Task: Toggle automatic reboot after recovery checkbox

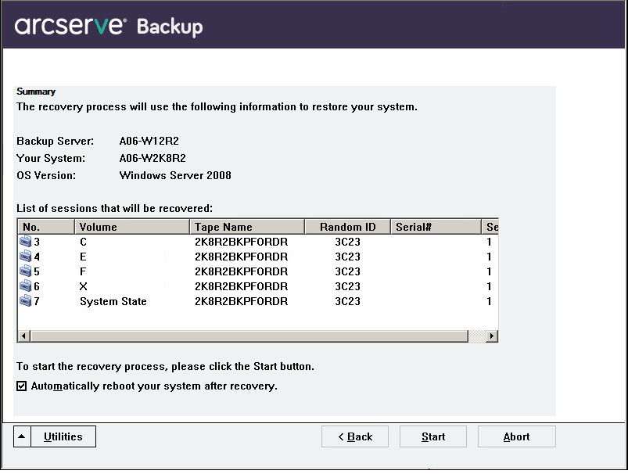Action: pos(22,386)
